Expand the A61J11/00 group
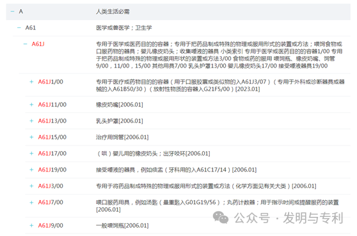 pyautogui.click(x=31, y=105)
